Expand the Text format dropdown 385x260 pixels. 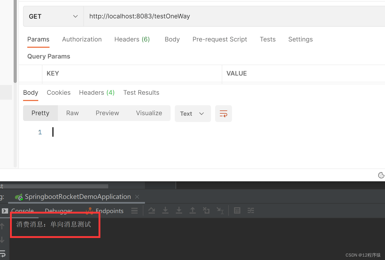click(193, 114)
